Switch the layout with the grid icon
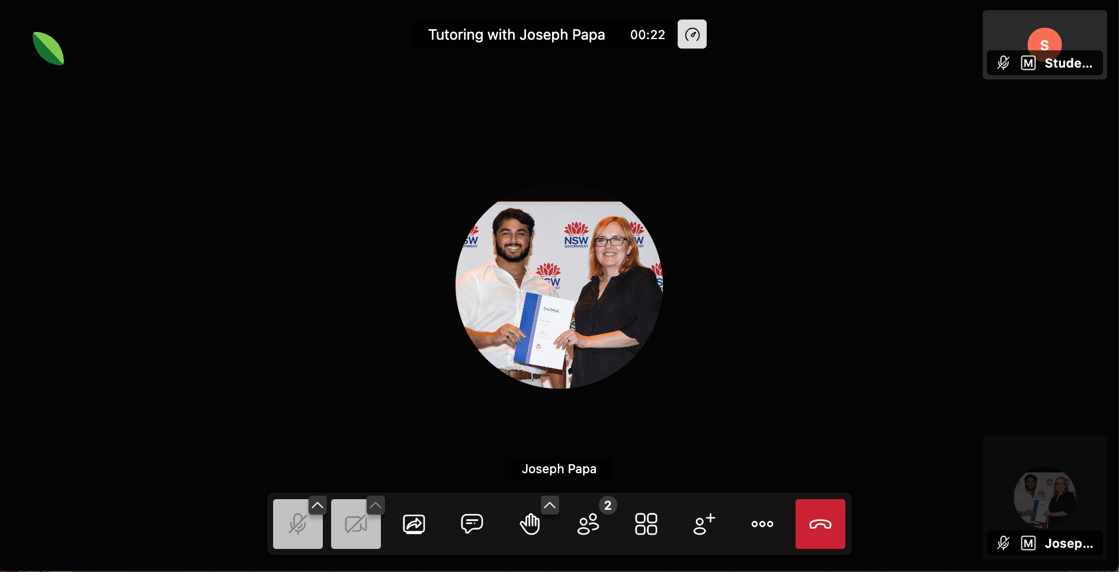This screenshot has height=572, width=1119. coord(646,523)
